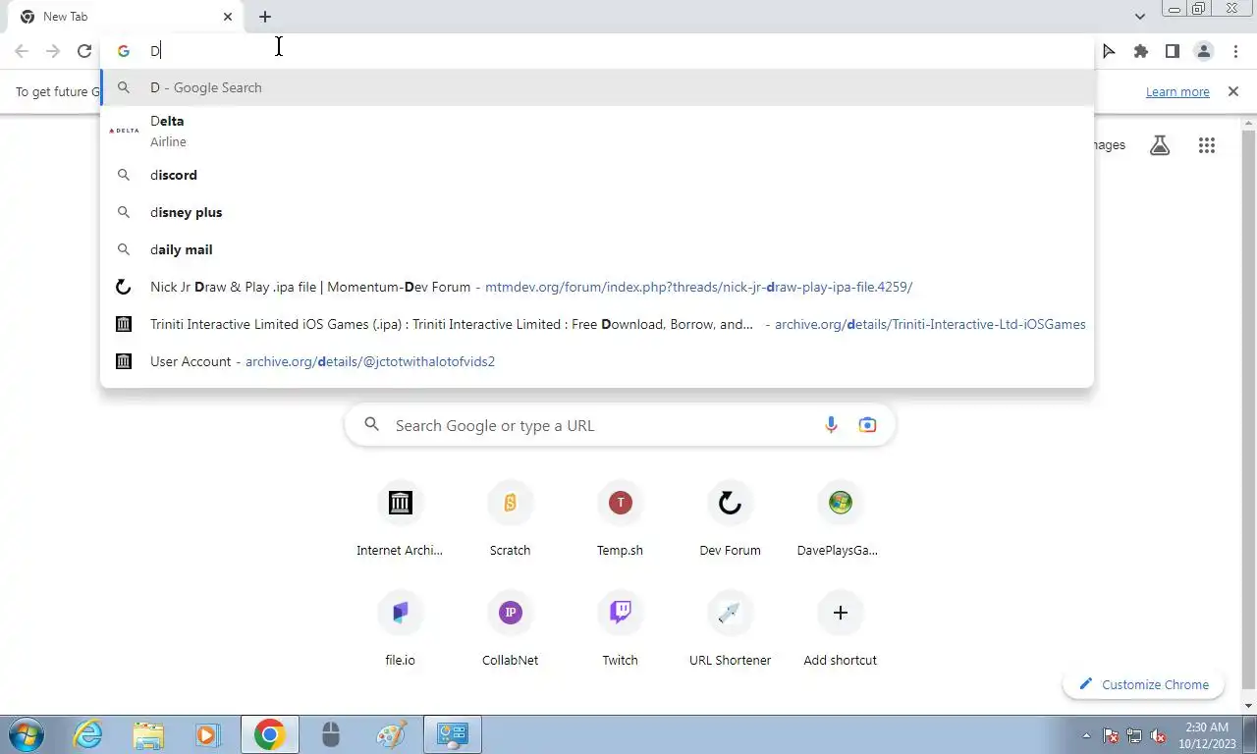The height and width of the screenshot is (754, 1257).
Task: Open file.io shortcut
Action: [x=400, y=630]
